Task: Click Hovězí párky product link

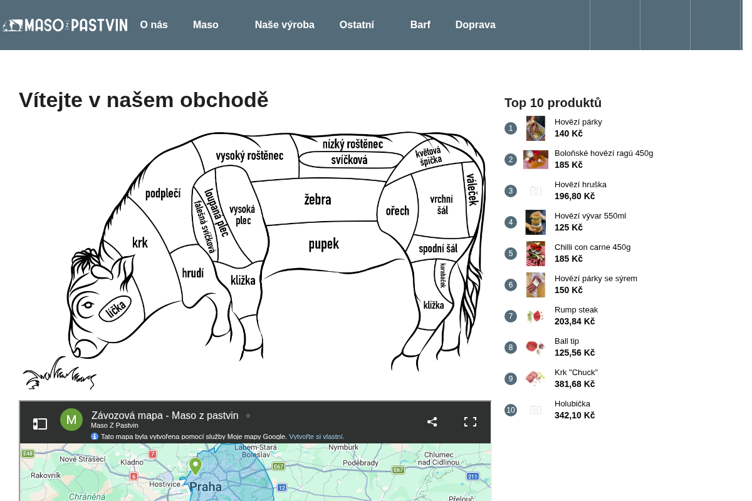Action: (x=578, y=122)
